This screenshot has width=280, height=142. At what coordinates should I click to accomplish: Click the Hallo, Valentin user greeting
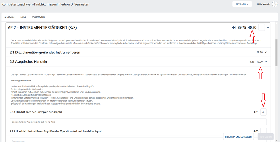pyautogui.click(x=263, y=4)
